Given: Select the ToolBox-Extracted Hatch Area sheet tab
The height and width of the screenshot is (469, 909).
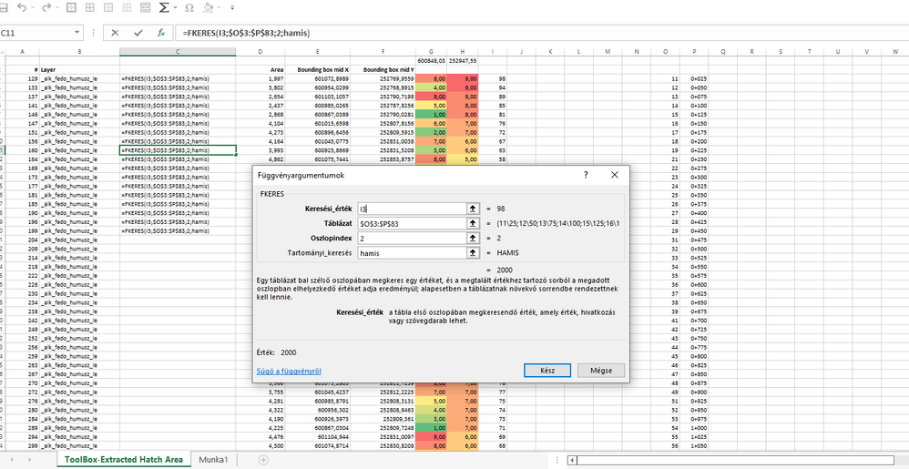Looking at the screenshot, I should (124, 459).
